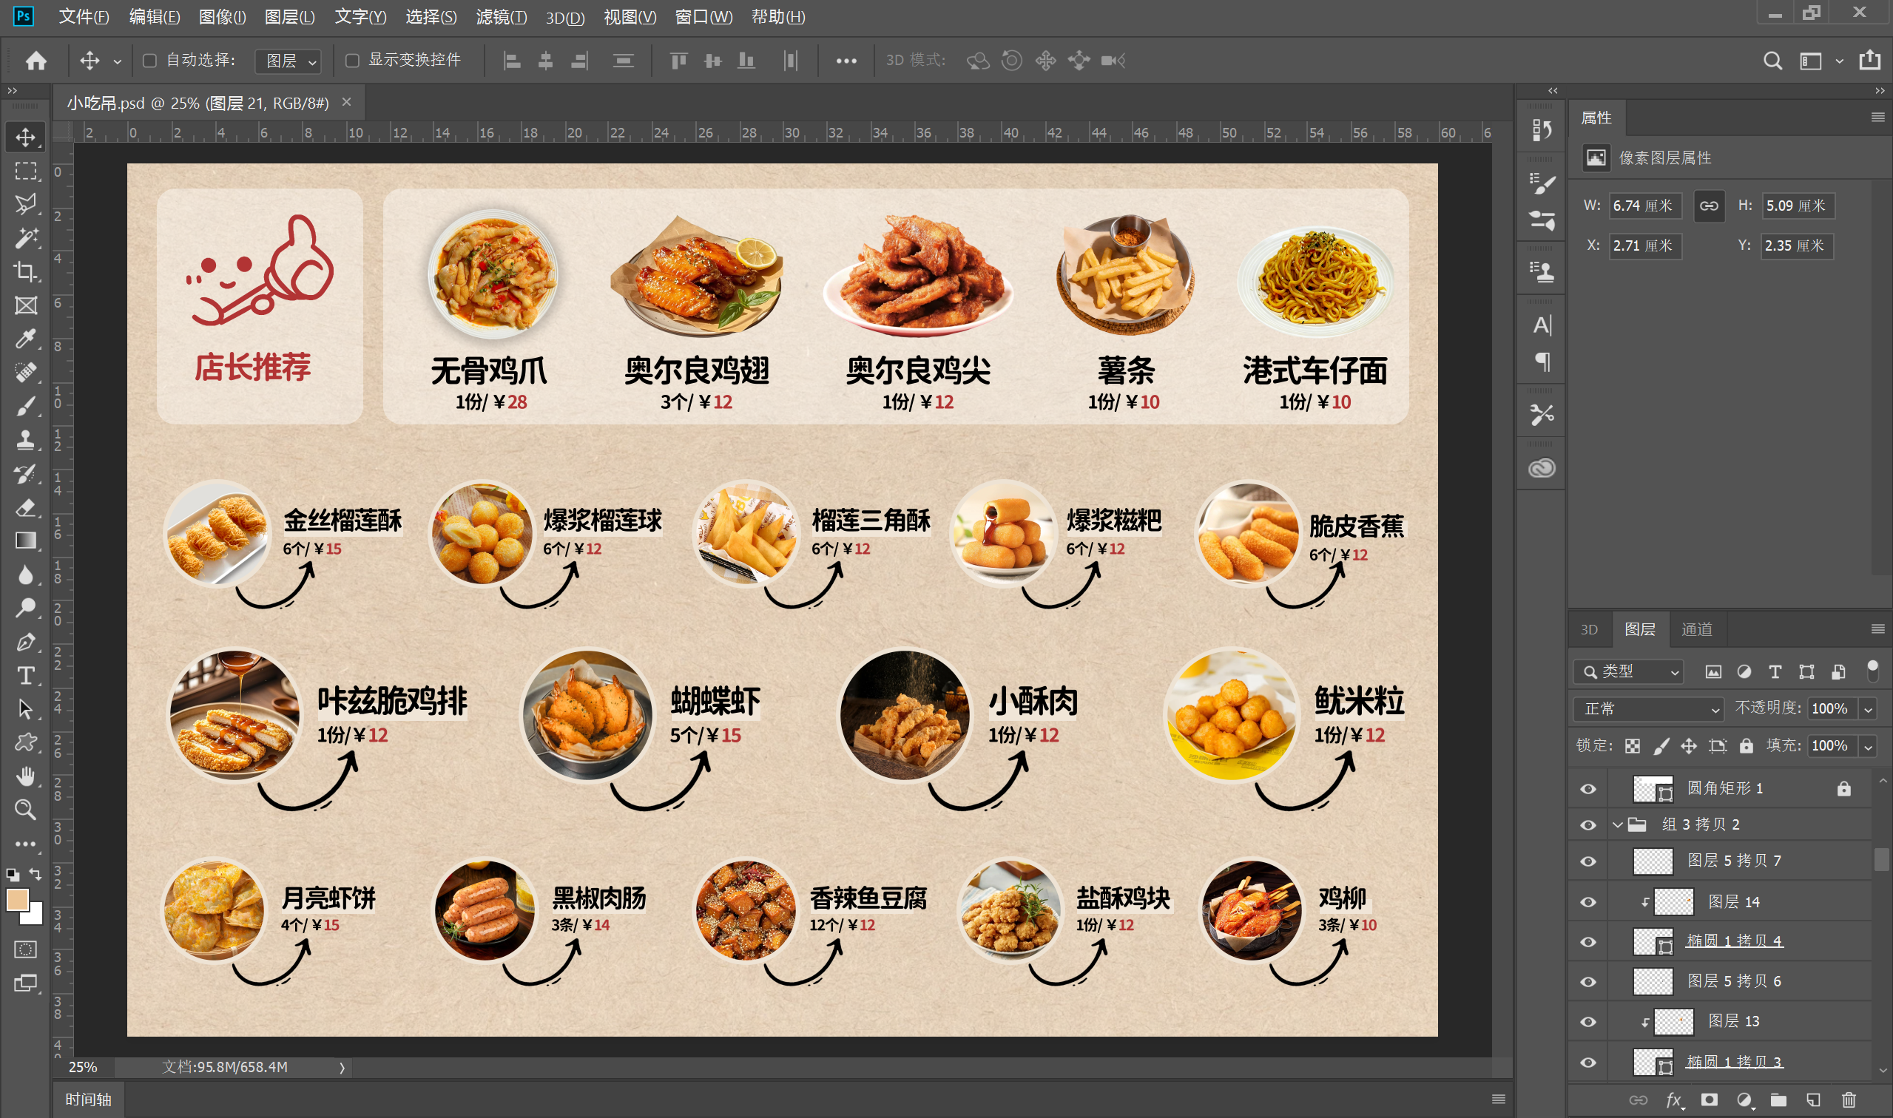Hide the 图层 14 layer

[1587, 902]
